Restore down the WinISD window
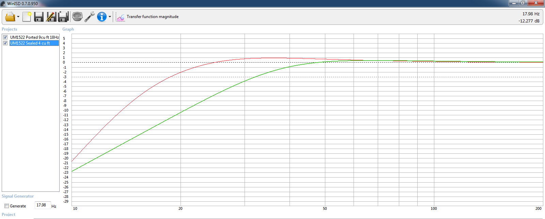Image resolution: width=545 pixels, height=219 pixels. click(x=523, y=3)
